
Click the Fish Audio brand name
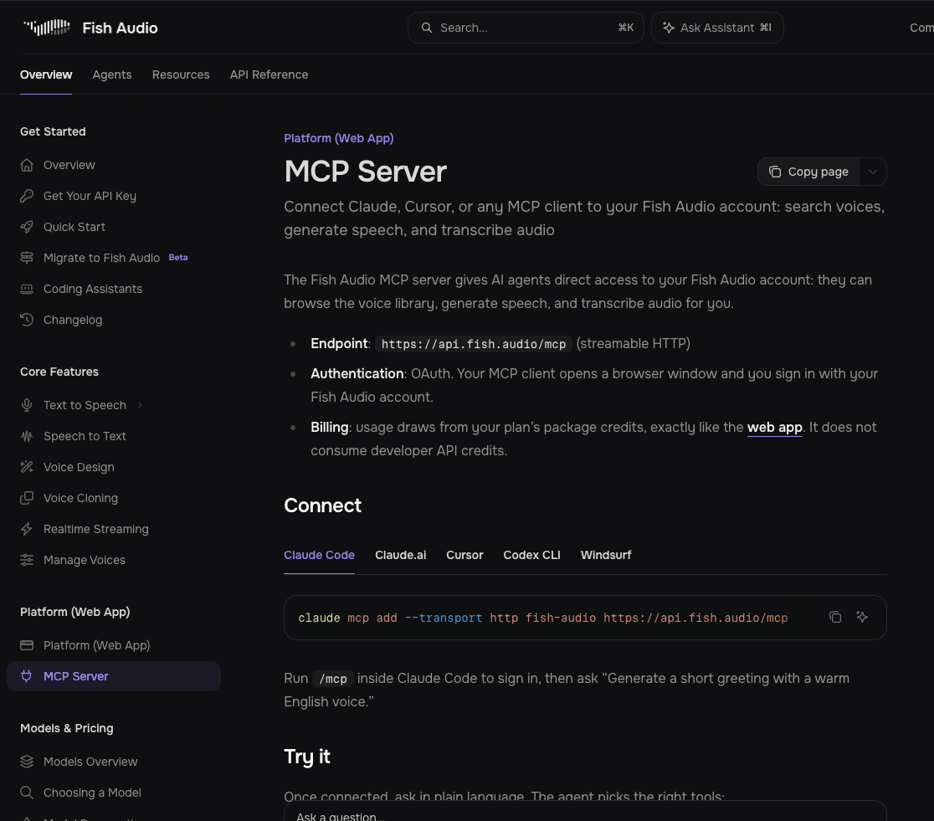pos(120,28)
